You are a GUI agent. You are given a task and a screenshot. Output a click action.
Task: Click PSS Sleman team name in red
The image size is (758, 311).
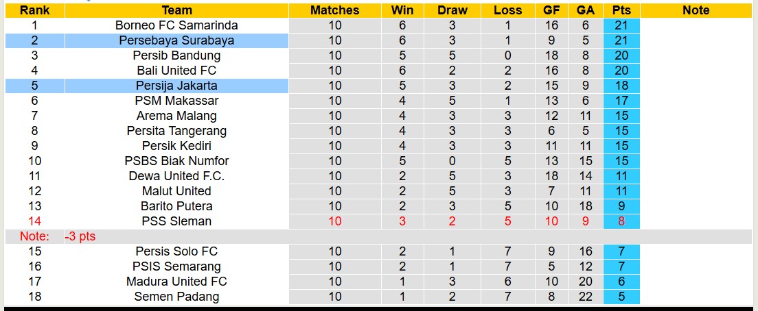pos(176,221)
